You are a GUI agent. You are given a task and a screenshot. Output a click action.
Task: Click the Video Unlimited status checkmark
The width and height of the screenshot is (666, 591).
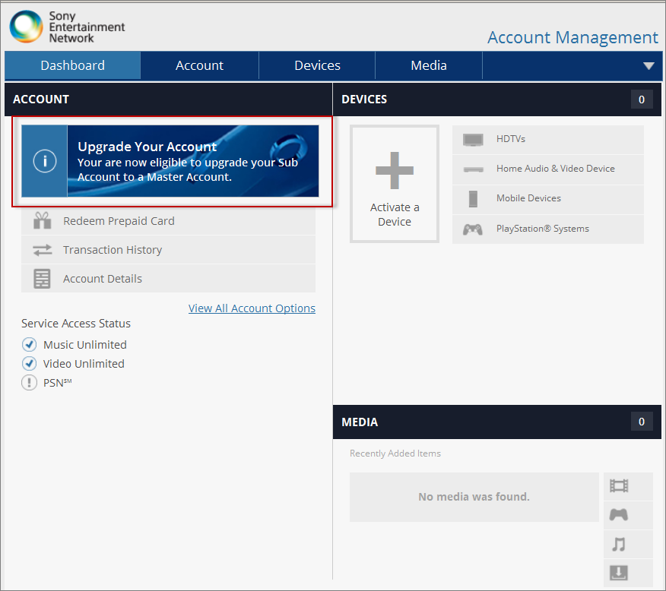(30, 364)
